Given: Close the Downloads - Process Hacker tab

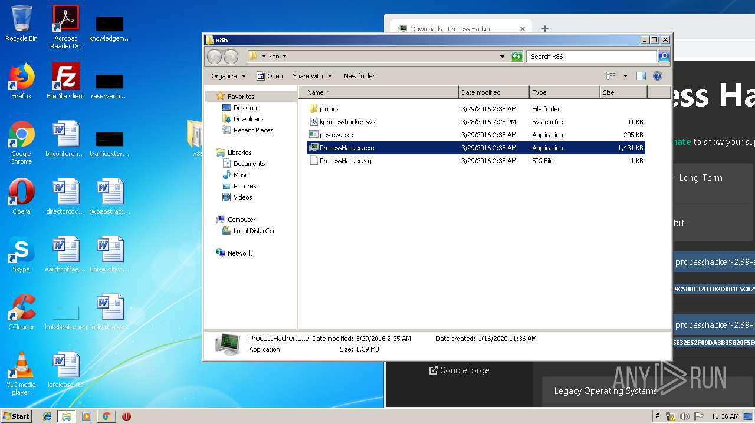Looking at the screenshot, I should [523, 29].
